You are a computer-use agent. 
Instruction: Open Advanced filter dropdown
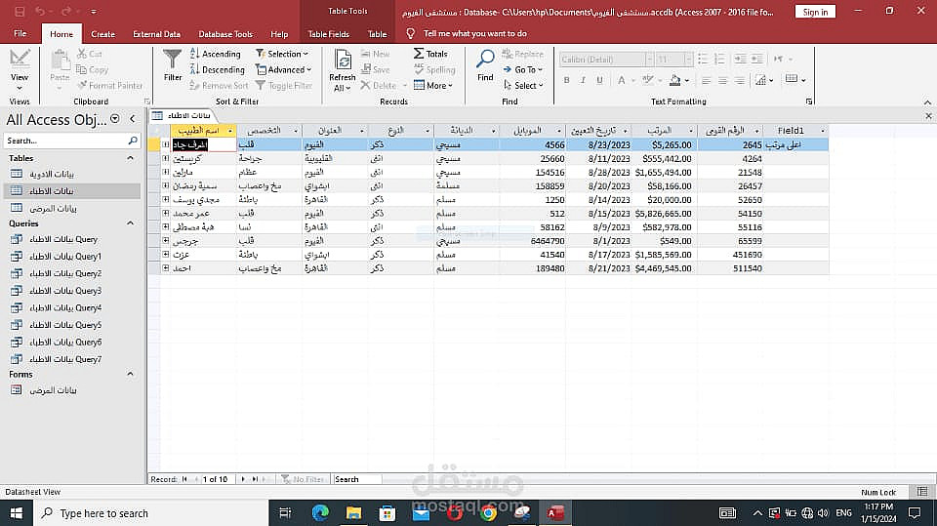click(x=284, y=70)
